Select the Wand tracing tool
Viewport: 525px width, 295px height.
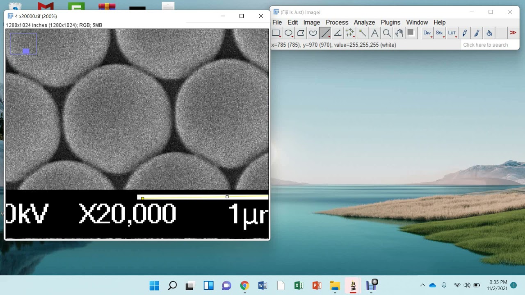tap(362, 33)
